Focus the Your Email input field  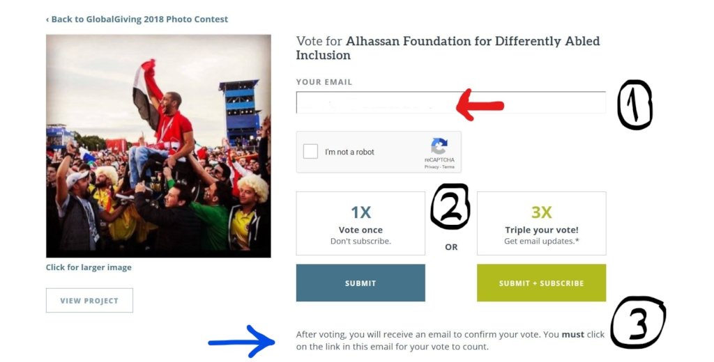click(x=377, y=103)
